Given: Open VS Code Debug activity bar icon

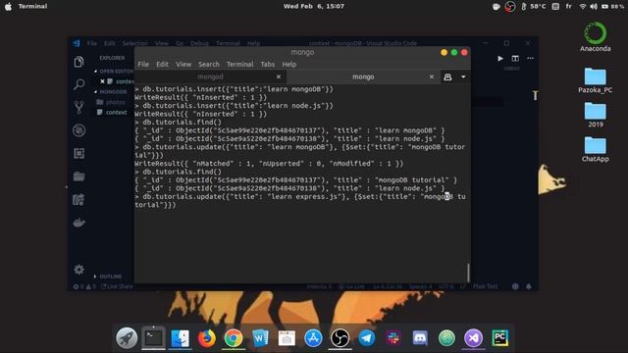Looking at the screenshot, I should [78, 130].
